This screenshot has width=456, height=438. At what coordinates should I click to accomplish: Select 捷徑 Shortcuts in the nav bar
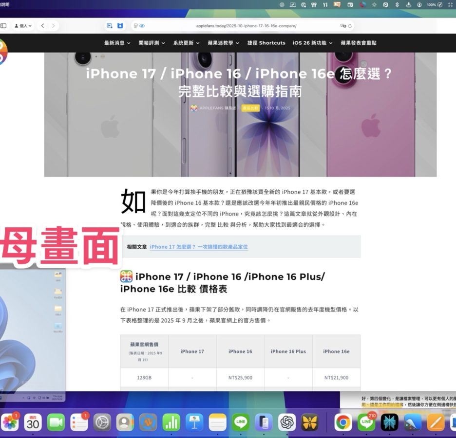pyautogui.click(x=266, y=43)
